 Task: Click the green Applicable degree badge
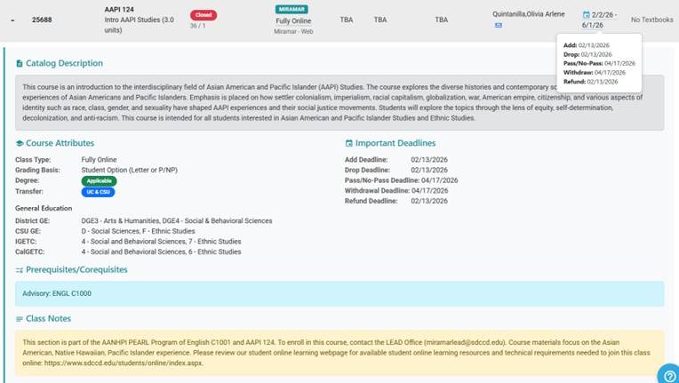99,181
